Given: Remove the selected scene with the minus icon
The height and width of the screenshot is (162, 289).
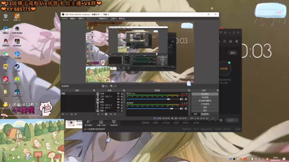Looking at the screenshot, I should pos(67,114).
